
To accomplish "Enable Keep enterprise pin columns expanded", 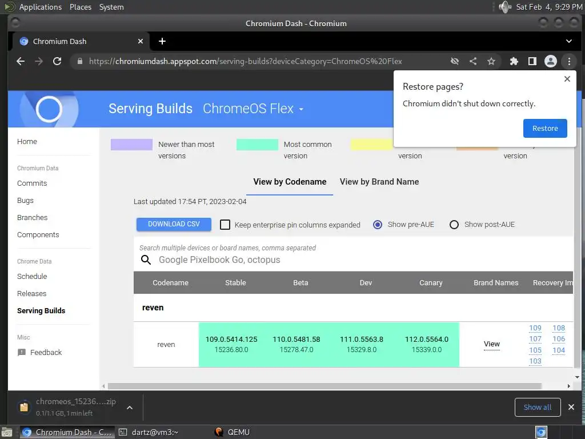I will [x=225, y=225].
